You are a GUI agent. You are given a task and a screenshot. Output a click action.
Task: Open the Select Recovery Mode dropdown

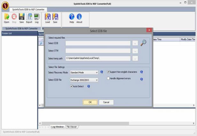point(84,72)
